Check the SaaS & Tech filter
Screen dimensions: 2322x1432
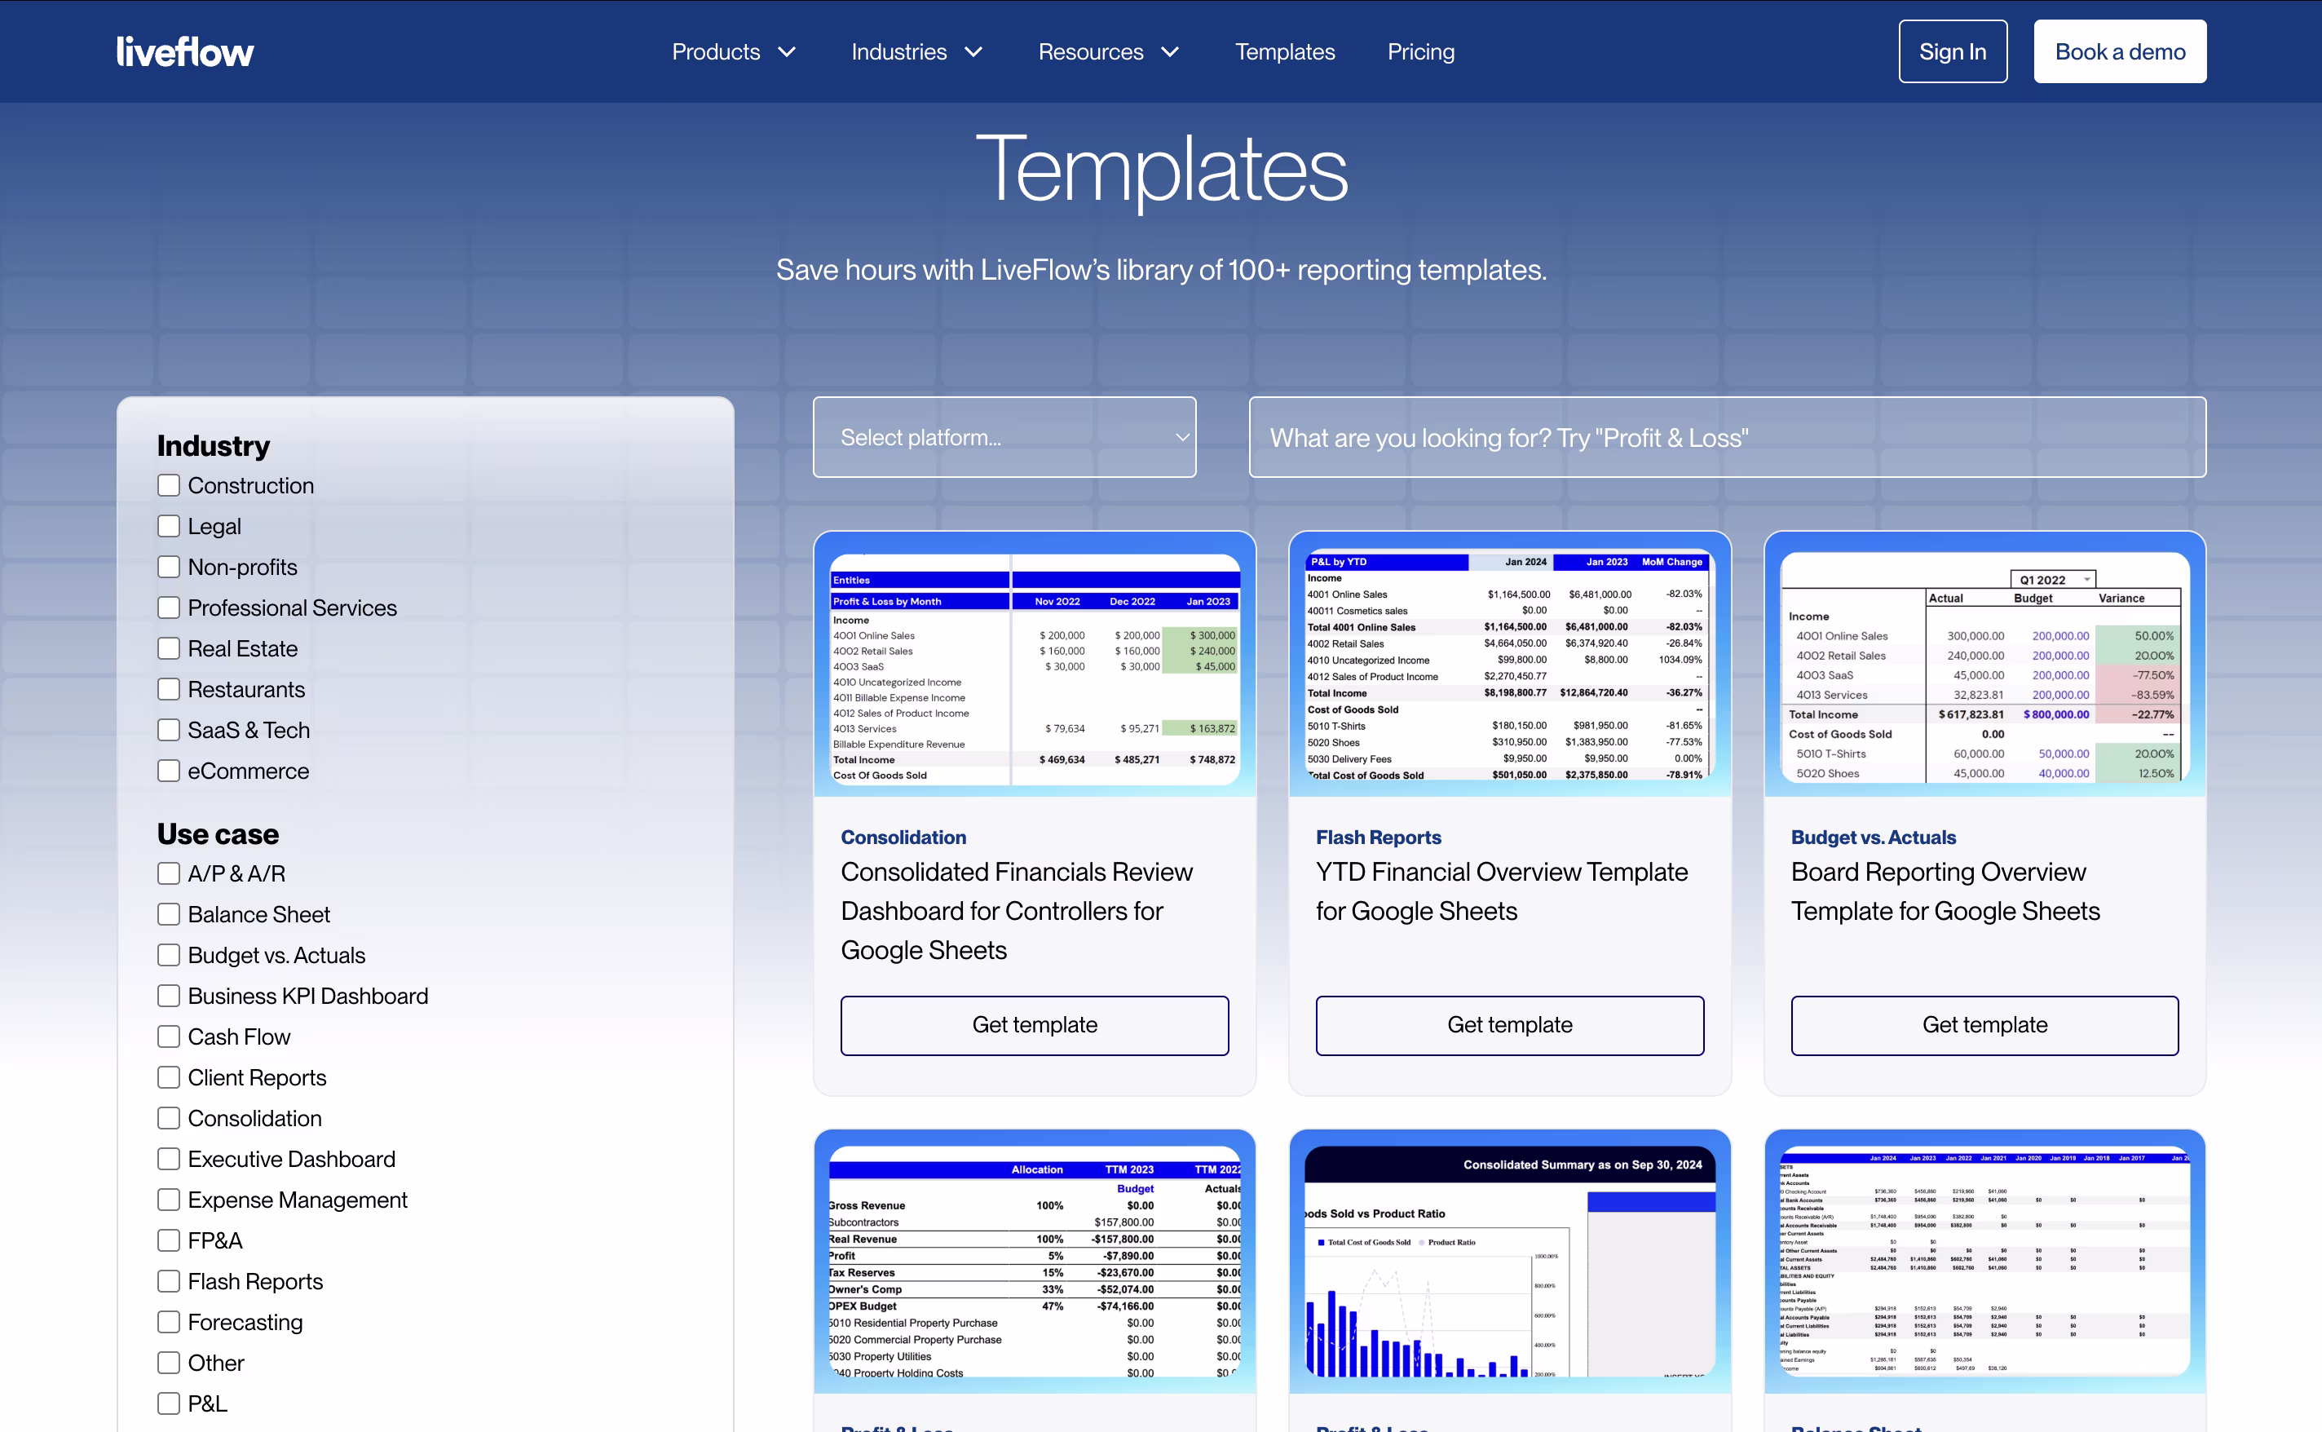pyautogui.click(x=169, y=729)
